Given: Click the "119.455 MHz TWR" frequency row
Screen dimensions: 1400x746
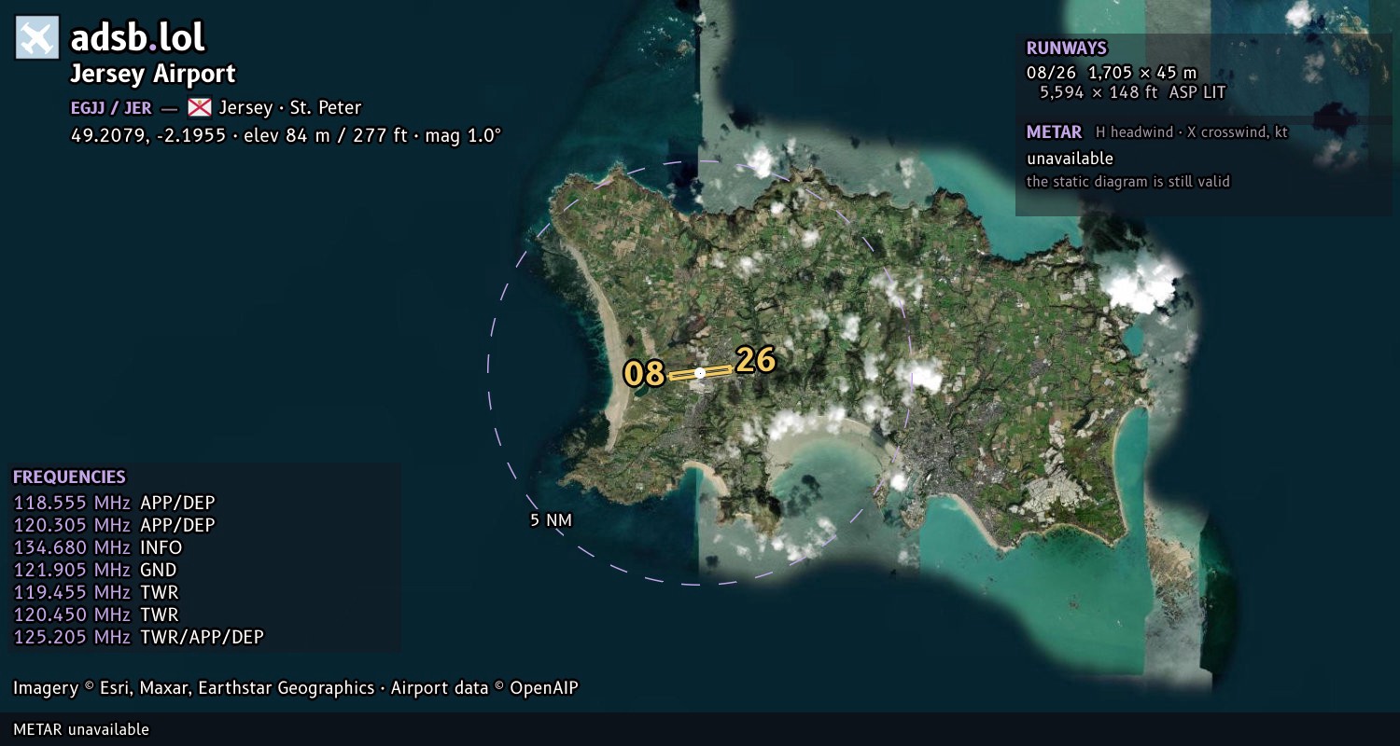Looking at the screenshot, I should pos(96,592).
